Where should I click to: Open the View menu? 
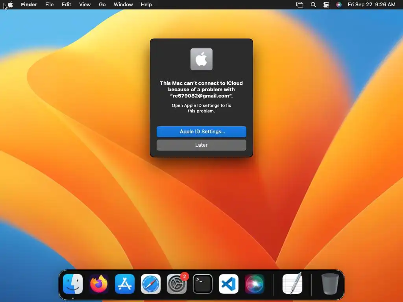[x=85, y=5]
